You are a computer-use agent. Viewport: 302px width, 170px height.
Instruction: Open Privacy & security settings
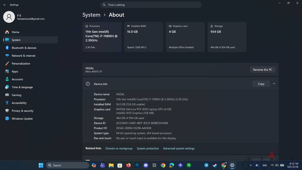(x=30, y=111)
